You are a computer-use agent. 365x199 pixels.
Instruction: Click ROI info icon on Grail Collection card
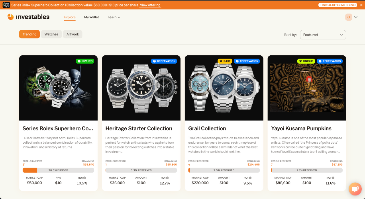tap(250, 178)
